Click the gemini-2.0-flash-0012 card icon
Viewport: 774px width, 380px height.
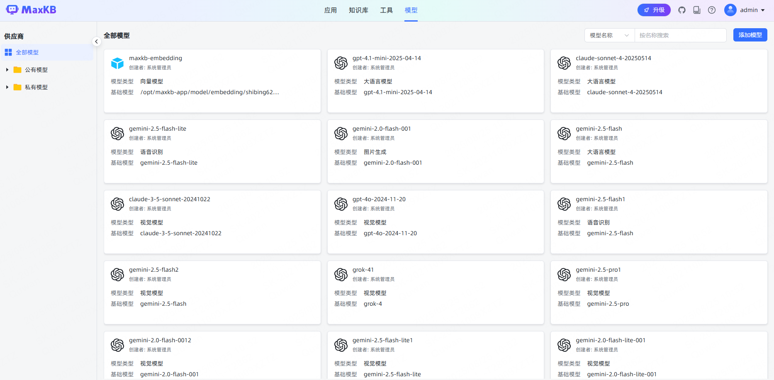pyautogui.click(x=117, y=345)
